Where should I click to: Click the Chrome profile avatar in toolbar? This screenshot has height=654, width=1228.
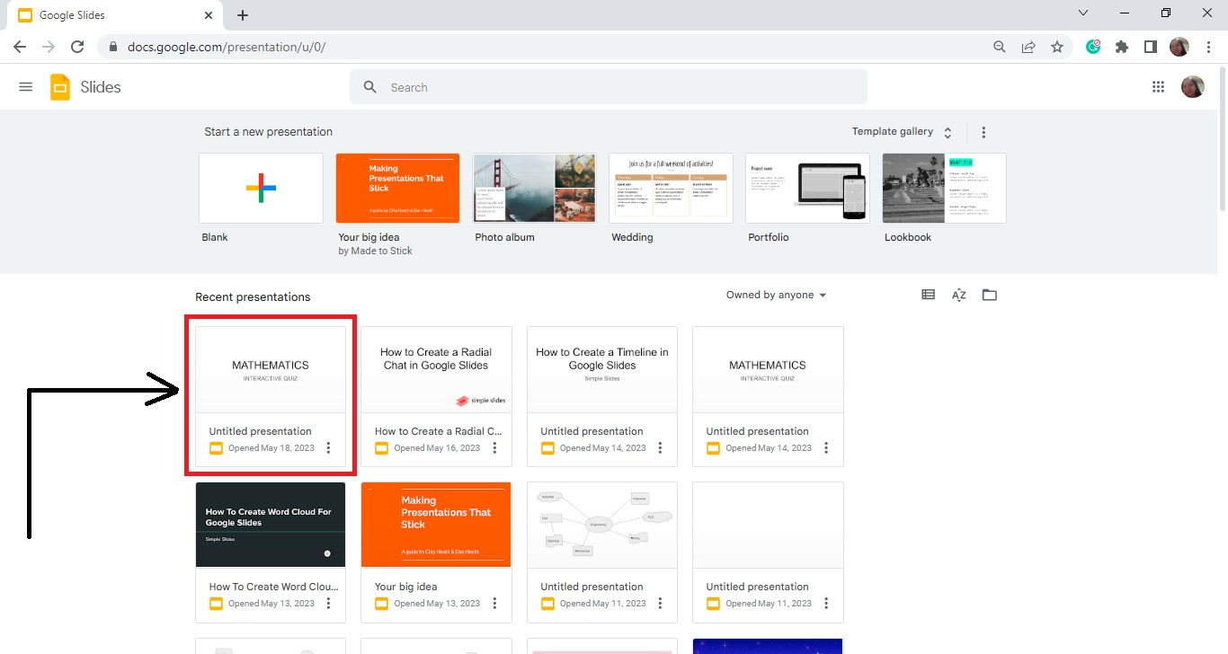click(x=1179, y=47)
